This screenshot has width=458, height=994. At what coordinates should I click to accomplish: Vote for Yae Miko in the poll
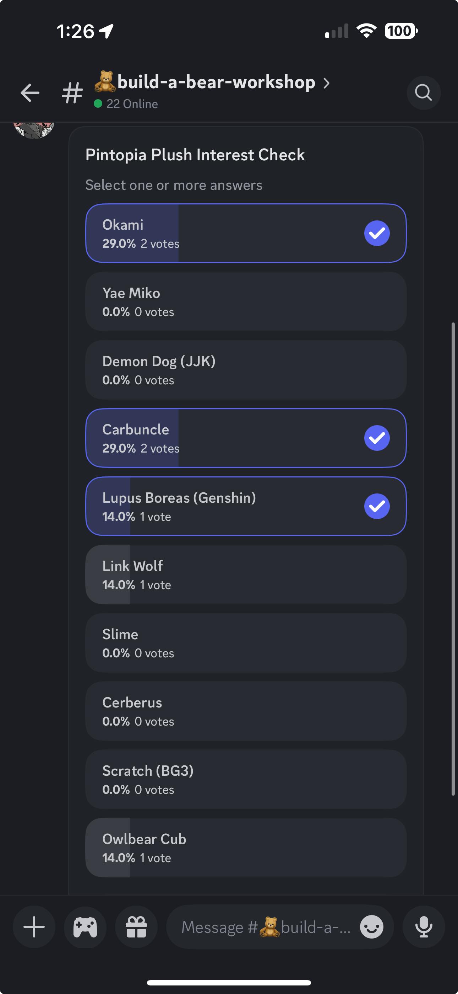246,301
